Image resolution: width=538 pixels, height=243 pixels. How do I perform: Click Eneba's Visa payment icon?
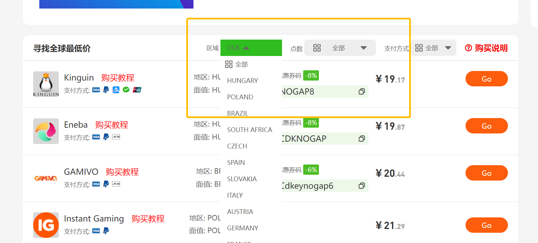click(x=96, y=137)
